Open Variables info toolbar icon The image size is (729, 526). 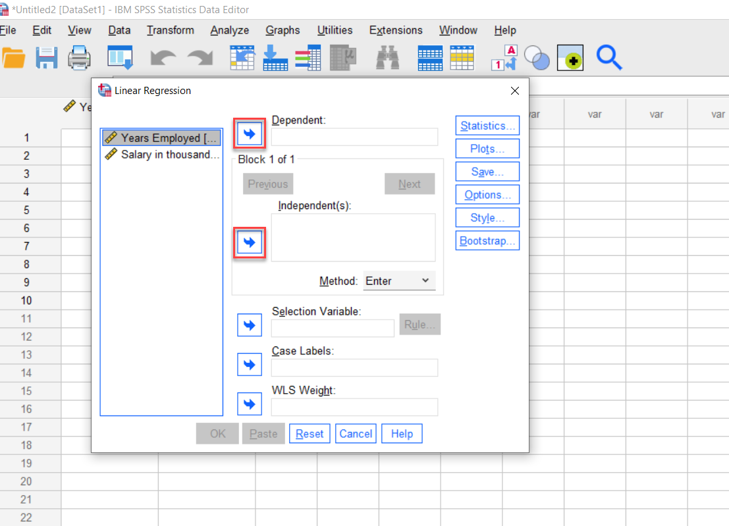point(308,58)
